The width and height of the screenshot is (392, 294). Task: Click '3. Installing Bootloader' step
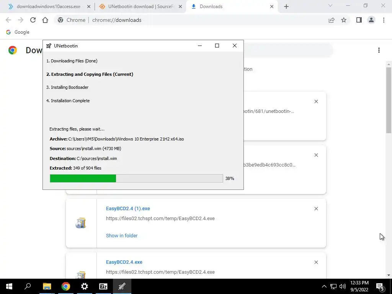67,87
